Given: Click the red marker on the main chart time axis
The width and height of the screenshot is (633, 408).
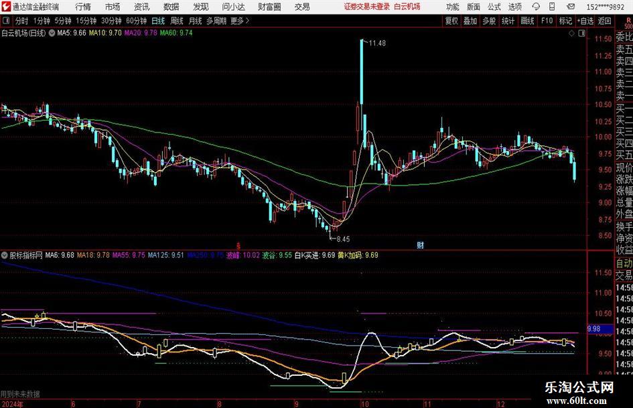Looking at the screenshot, I should pos(238,245).
